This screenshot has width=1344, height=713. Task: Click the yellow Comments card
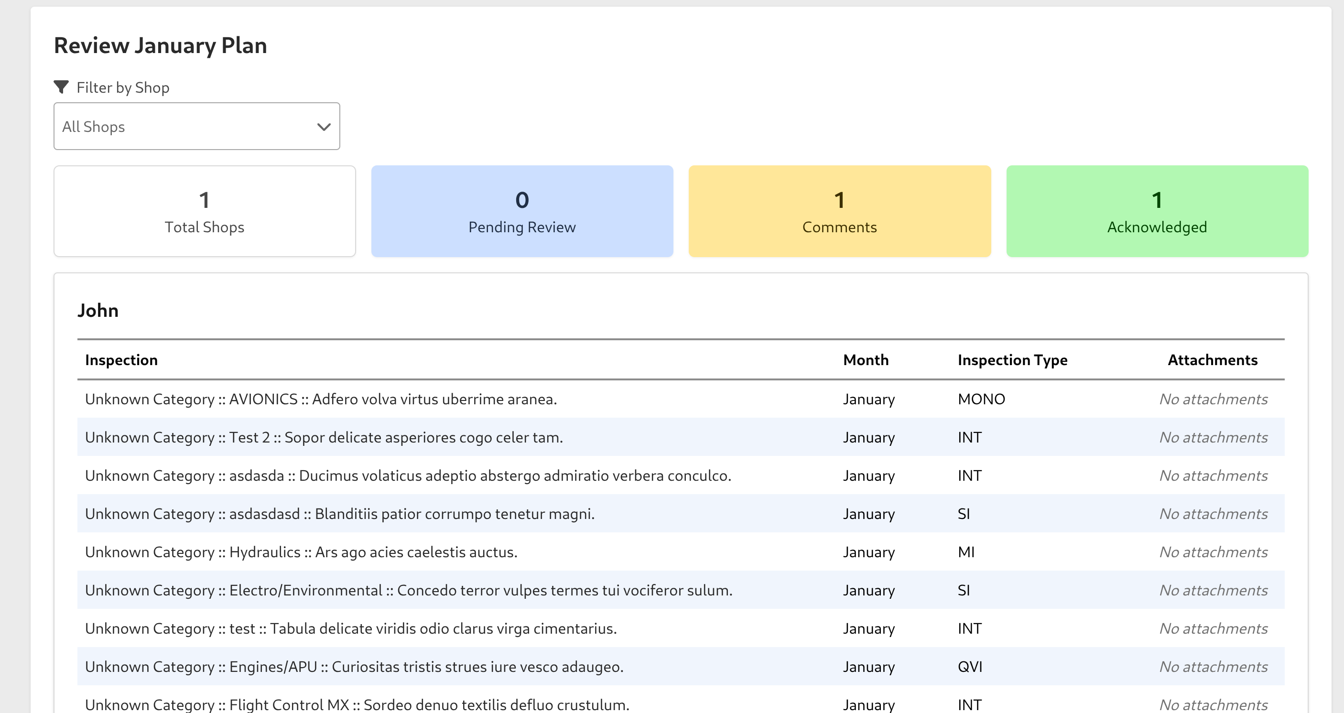click(x=839, y=211)
